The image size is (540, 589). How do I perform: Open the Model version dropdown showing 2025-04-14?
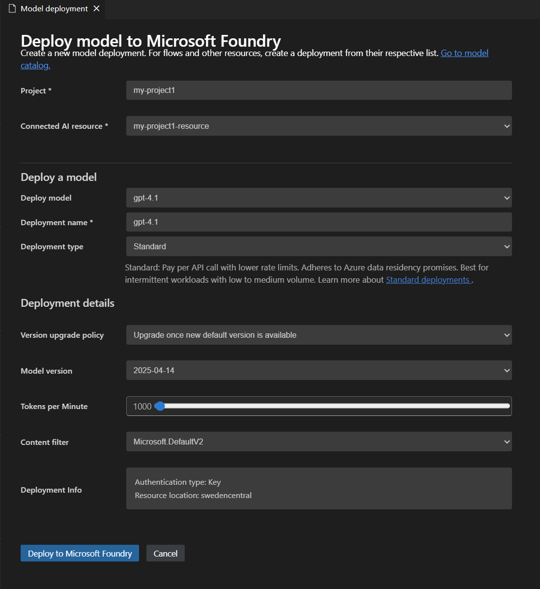(319, 370)
